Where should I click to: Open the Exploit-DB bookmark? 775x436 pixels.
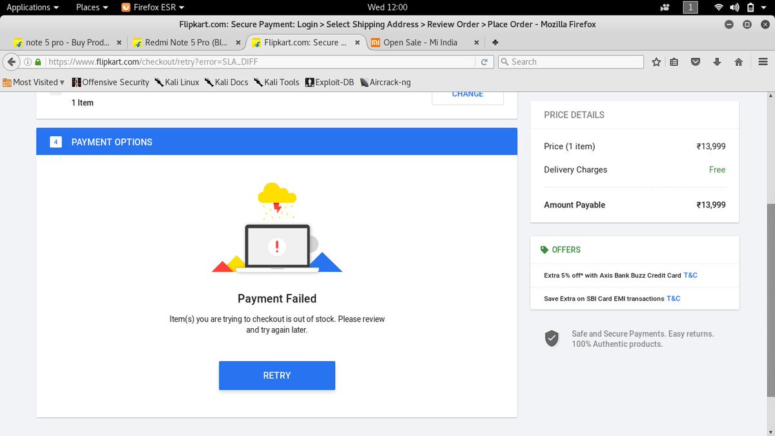click(x=329, y=82)
